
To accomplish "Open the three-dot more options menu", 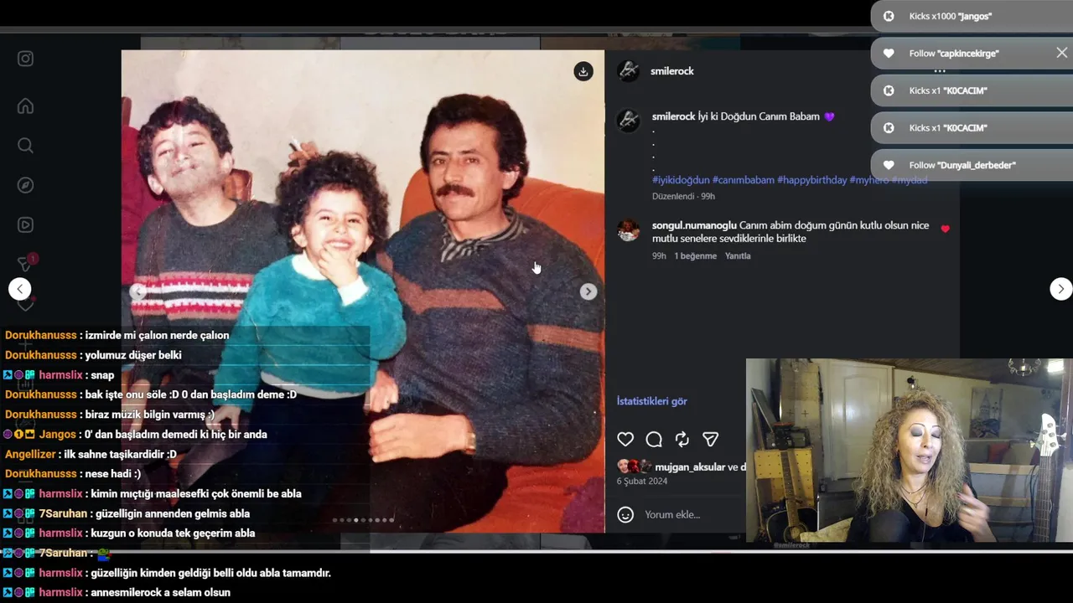I will coord(939,71).
